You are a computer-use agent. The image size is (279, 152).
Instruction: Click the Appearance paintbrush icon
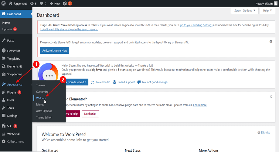[x=4, y=84]
